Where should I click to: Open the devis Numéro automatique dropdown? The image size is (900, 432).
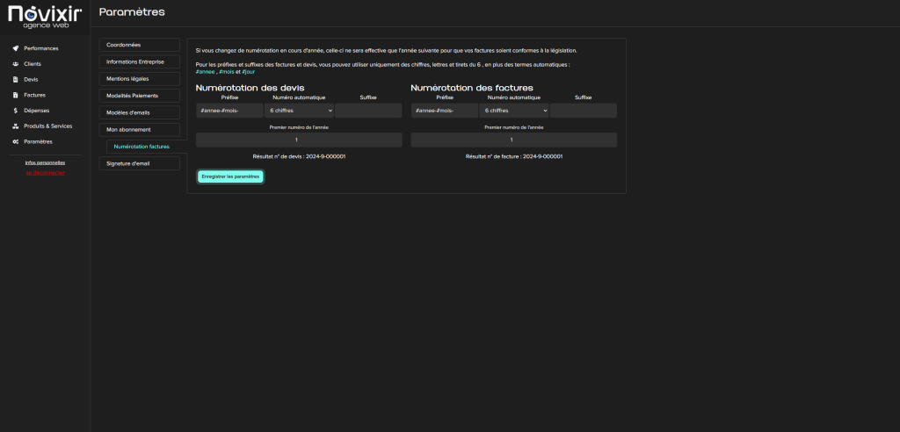300,111
